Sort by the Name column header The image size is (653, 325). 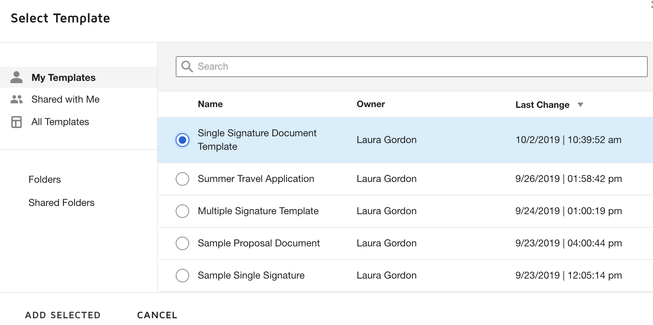210,104
